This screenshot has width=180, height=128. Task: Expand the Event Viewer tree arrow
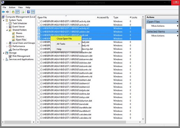coord(7,27)
